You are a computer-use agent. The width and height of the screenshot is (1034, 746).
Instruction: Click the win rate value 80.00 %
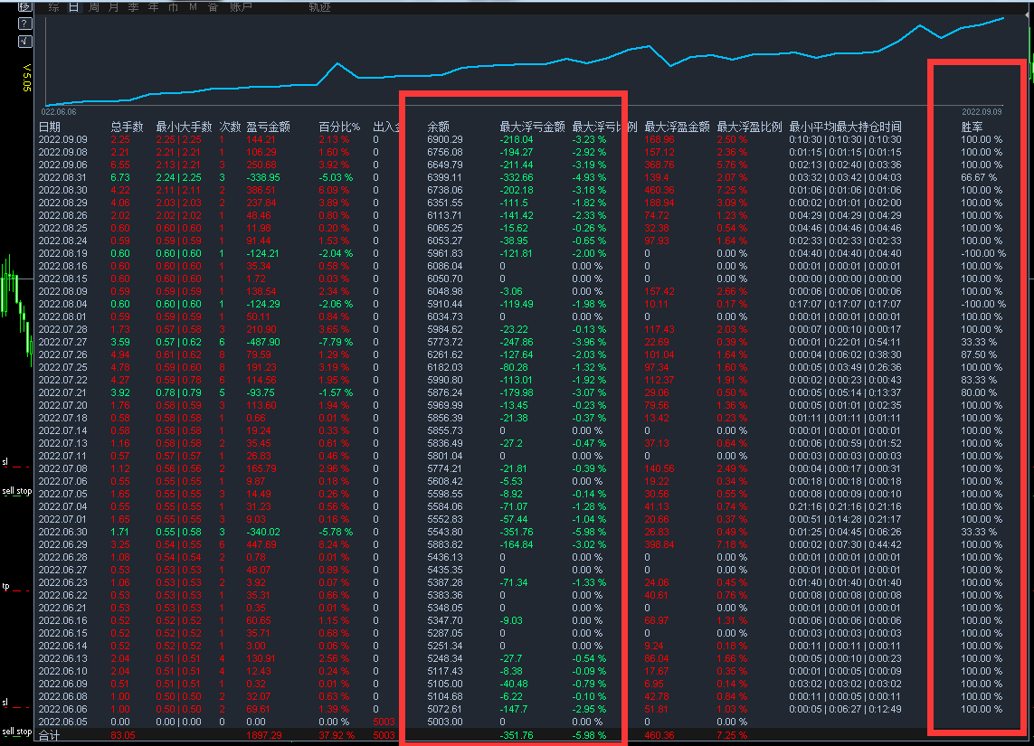tap(979, 392)
